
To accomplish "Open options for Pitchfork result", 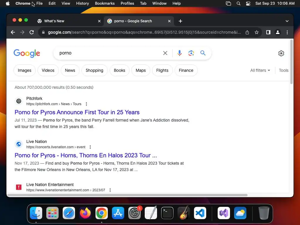I will (86, 104).
